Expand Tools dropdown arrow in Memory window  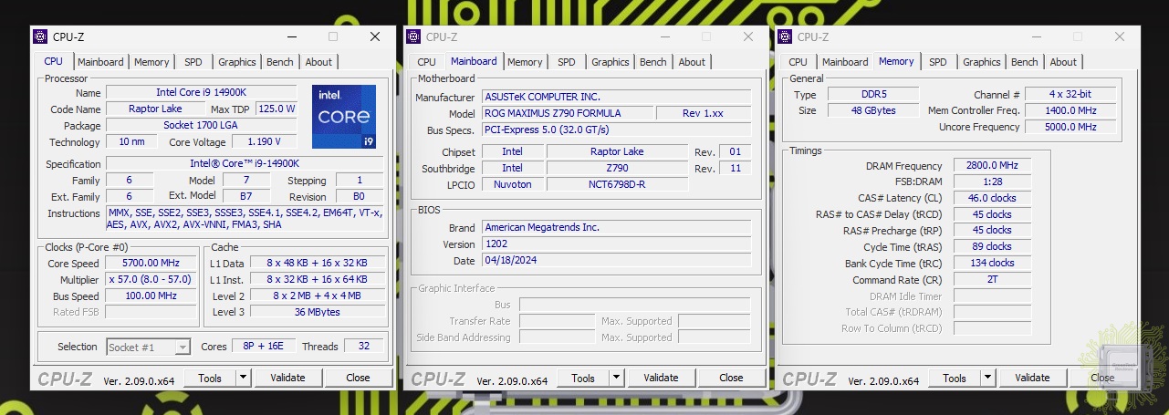[x=987, y=378]
